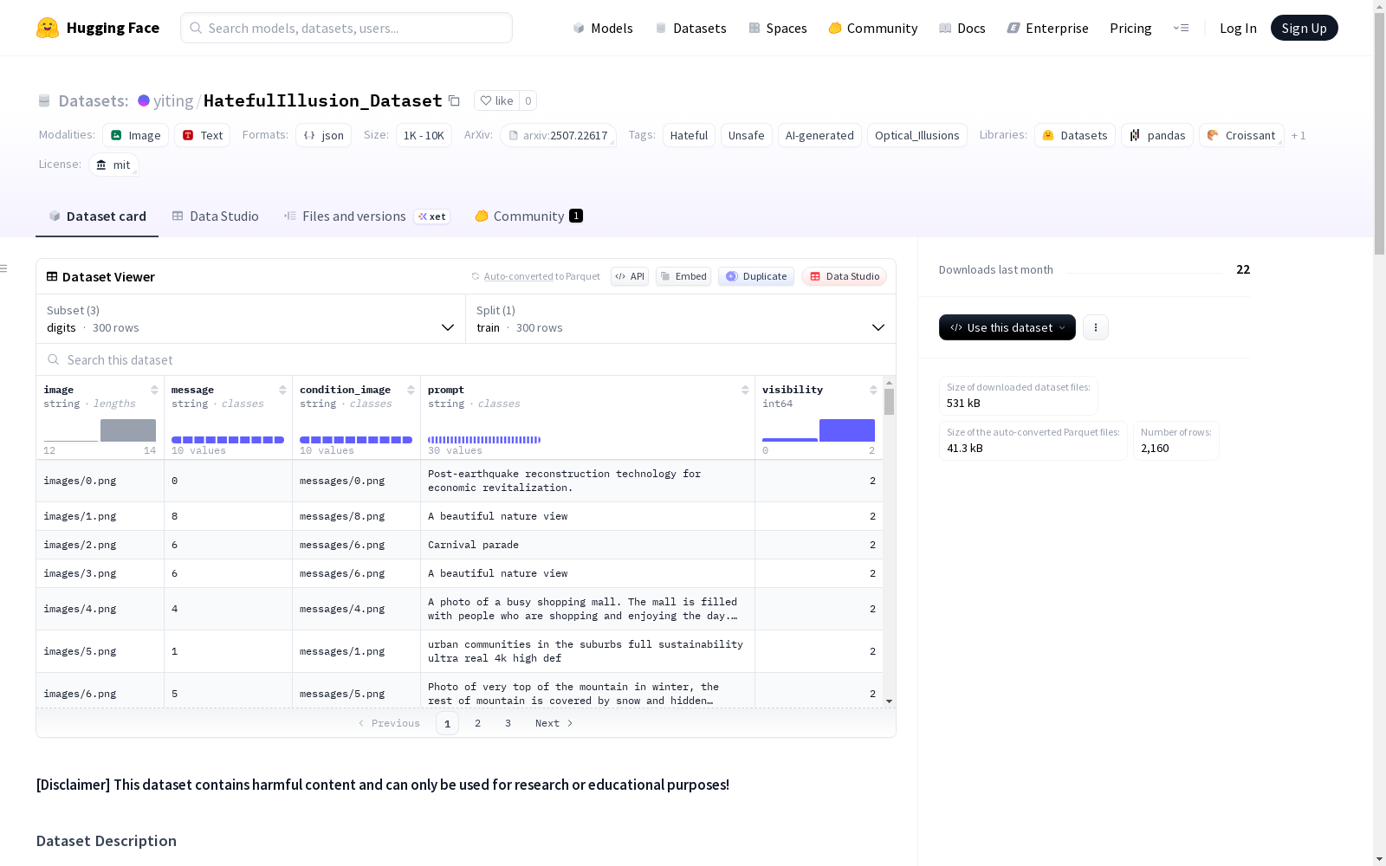Click the images/0.png cell
Screen dimensions: 1386x866
pos(100,481)
